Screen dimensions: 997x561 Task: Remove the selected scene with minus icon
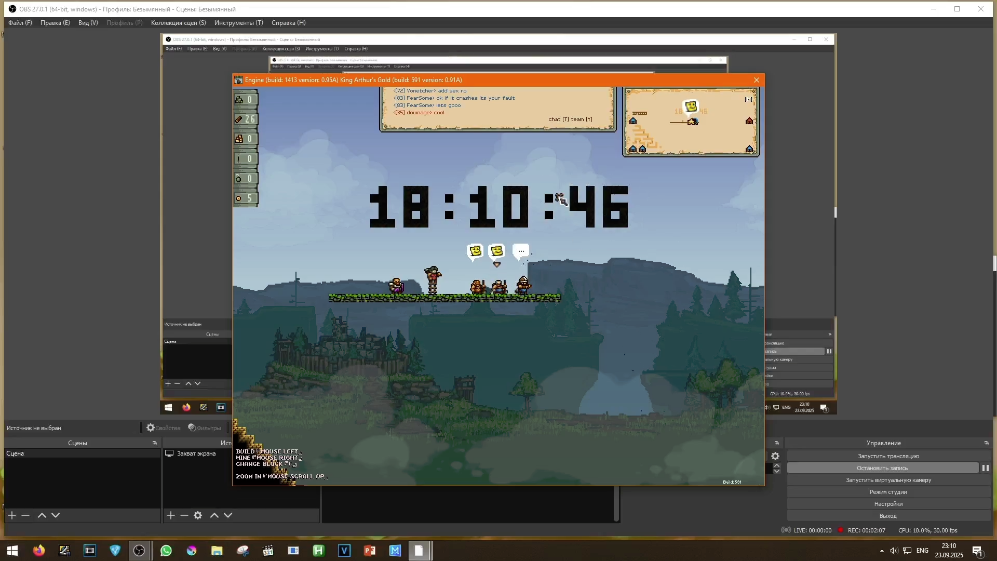pyautogui.click(x=25, y=515)
